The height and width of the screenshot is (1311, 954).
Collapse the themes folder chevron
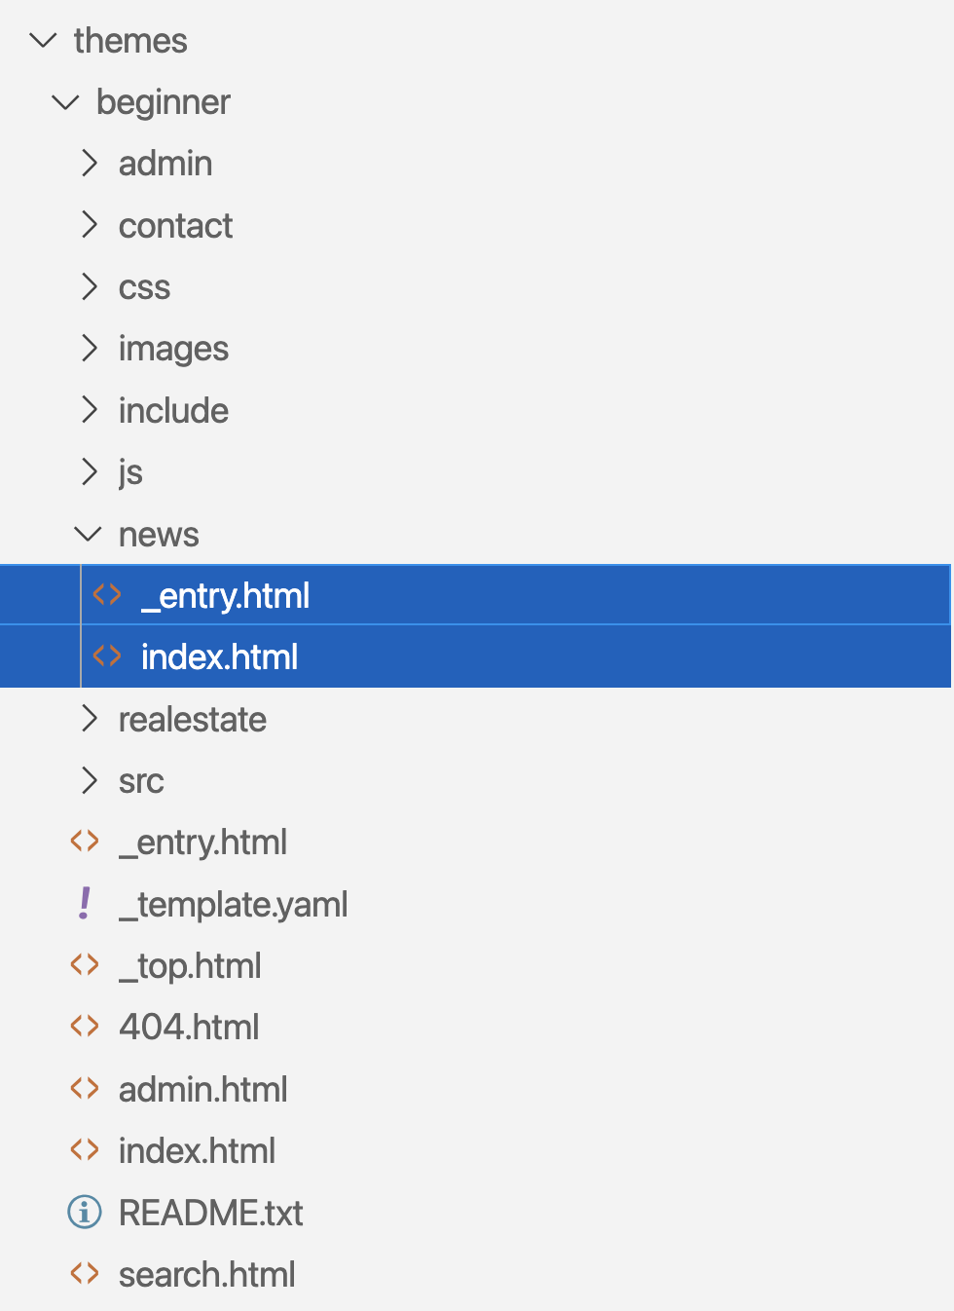[44, 40]
